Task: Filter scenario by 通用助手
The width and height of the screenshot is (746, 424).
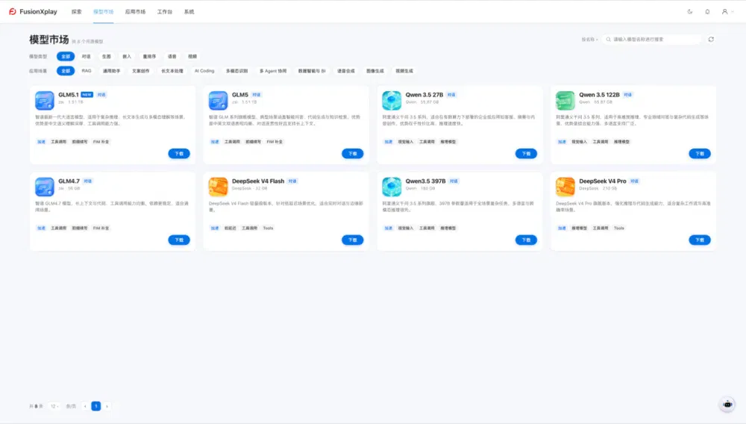Action: (111, 71)
